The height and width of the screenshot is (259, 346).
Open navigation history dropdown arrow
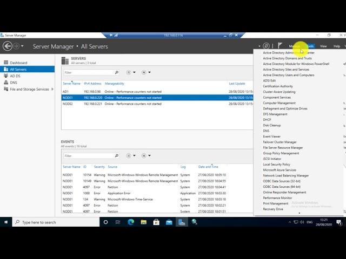pos(24,46)
